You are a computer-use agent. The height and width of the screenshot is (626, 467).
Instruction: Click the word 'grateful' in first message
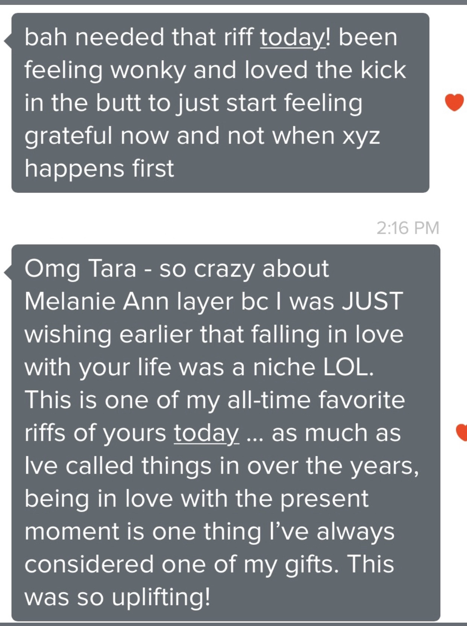[x=68, y=136]
